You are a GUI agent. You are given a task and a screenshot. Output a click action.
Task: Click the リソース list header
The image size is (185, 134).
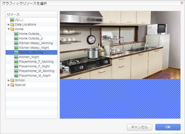(x=31, y=14)
